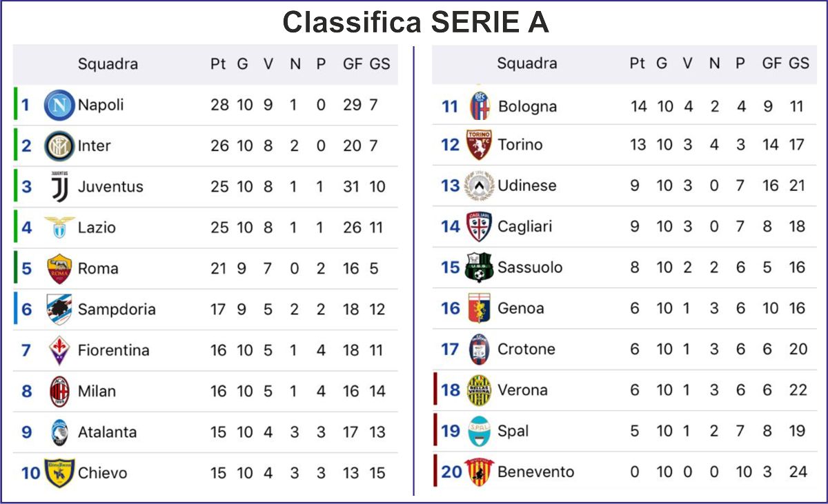This screenshot has height=504, width=828.
Task: Click the Milan club crest
Action: coord(59,392)
